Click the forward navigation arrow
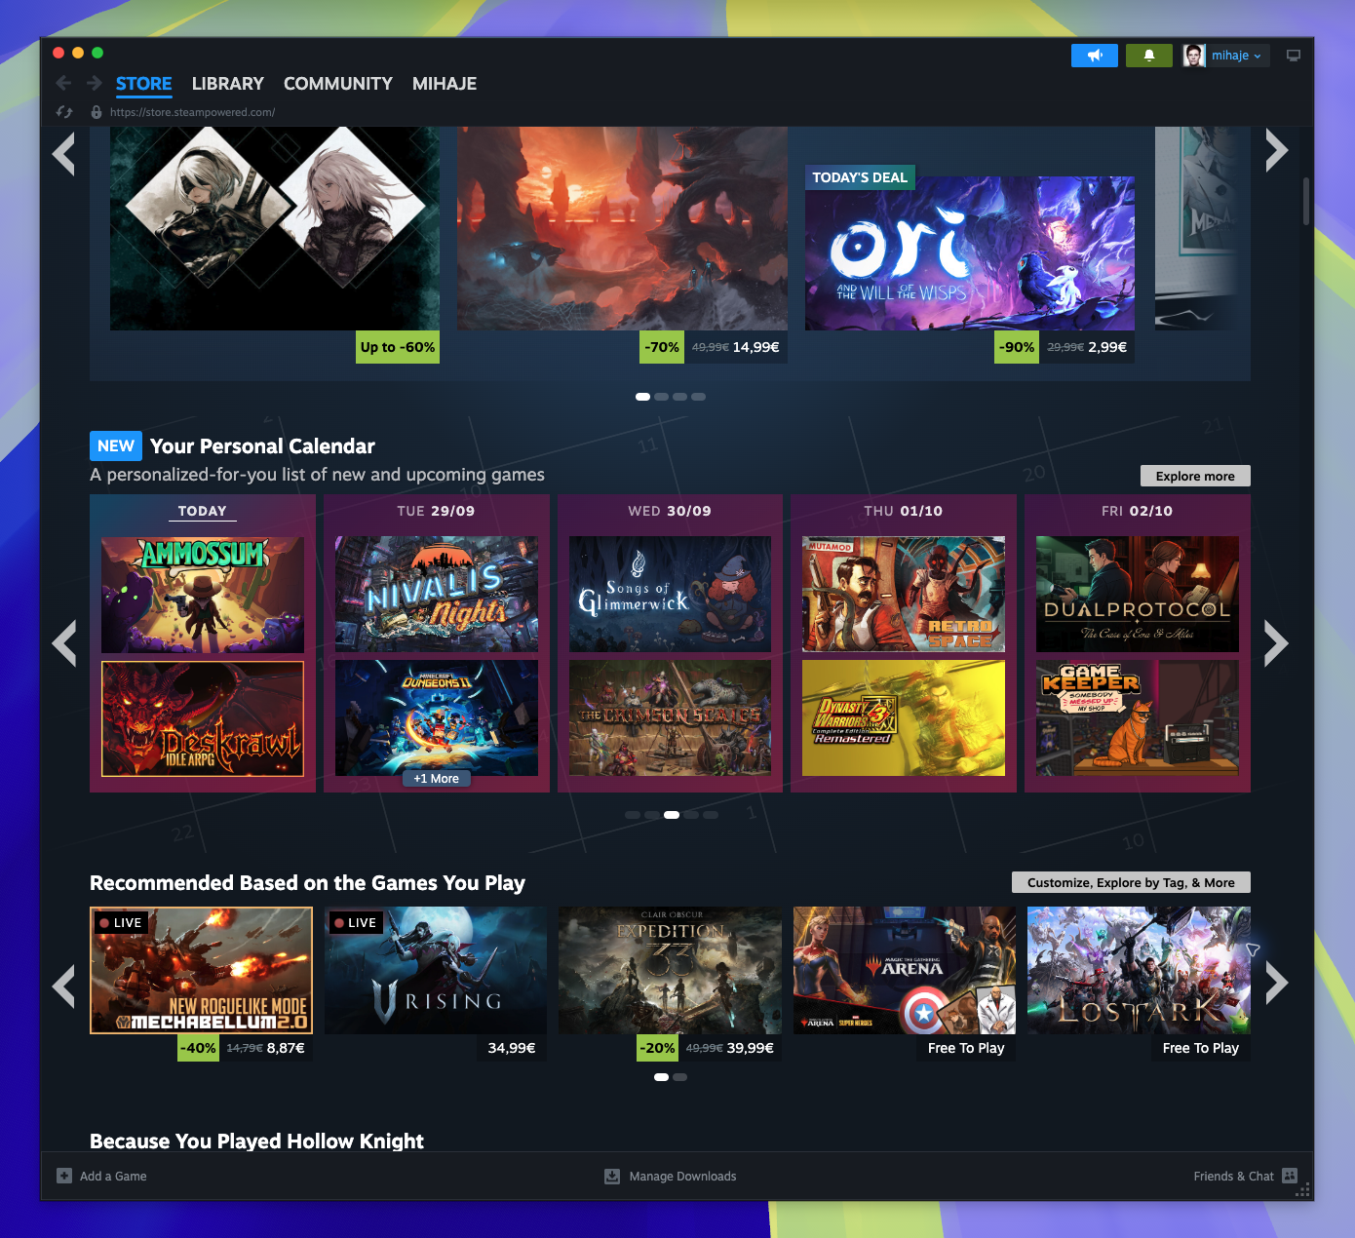This screenshot has height=1238, width=1355. click(94, 83)
